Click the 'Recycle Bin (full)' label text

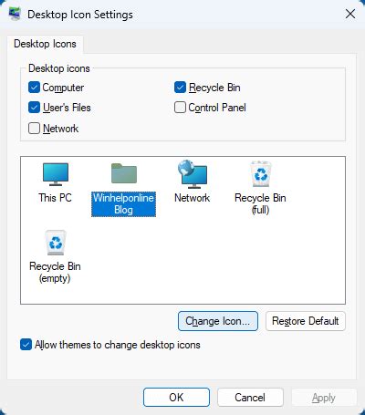pos(260,204)
